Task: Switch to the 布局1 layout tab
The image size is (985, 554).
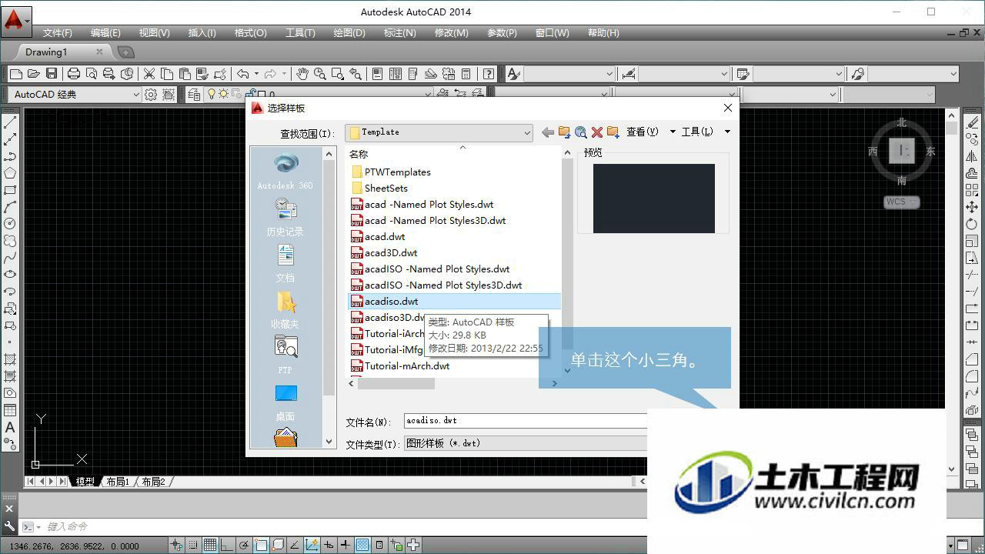Action: coord(118,482)
